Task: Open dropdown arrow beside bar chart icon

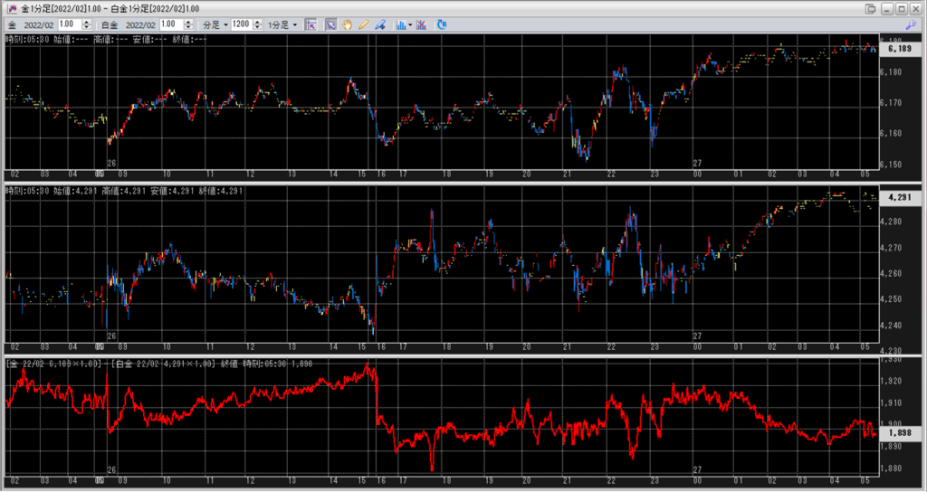Action: pyautogui.click(x=410, y=24)
